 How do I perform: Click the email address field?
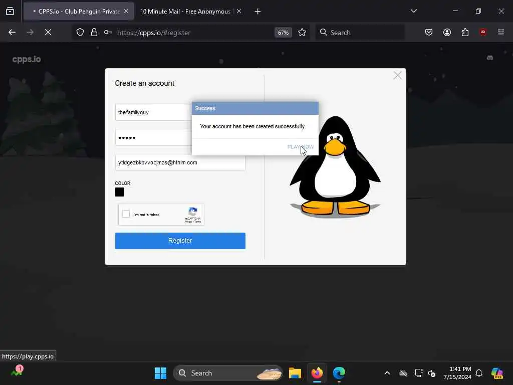[x=180, y=163]
